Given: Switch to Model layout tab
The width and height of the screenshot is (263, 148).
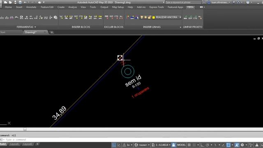Looking at the screenshot, I should (3, 144).
